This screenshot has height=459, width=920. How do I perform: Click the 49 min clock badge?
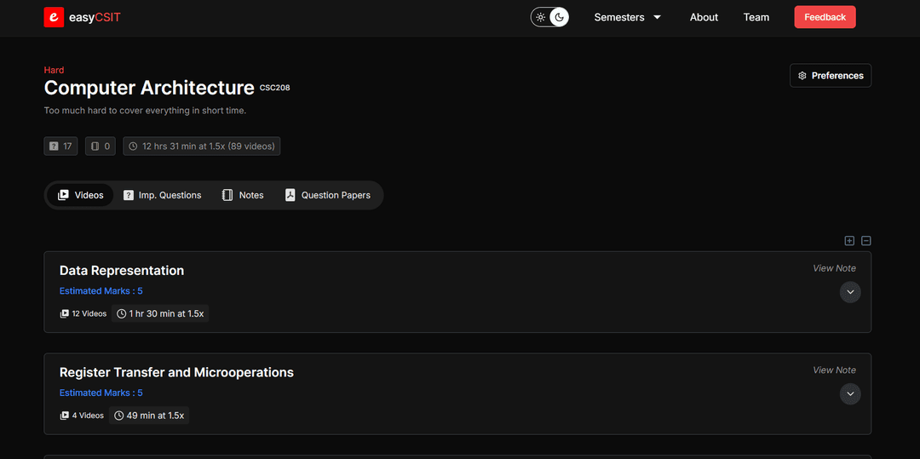tap(149, 416)
